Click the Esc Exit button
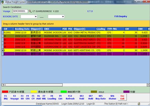The width and height of the screenshot is (150, 106). 122,97
